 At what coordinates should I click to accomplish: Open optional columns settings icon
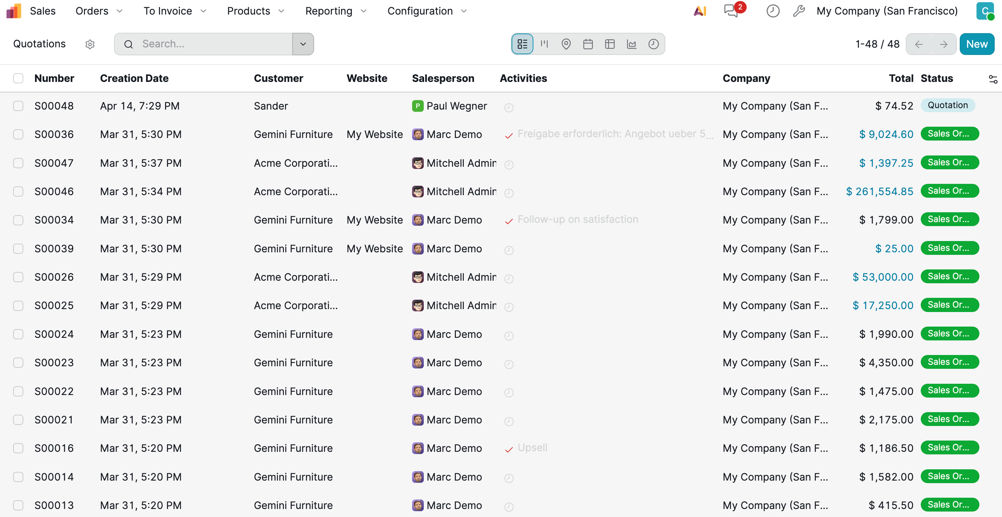pyautogui.click(x=993, y=79)
